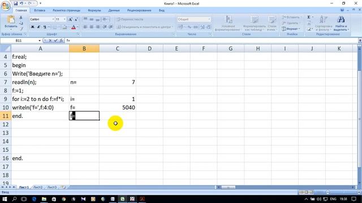Save the workbook from the Quick Access toolbar
The height and width of the screenshot is (203, 362).
pyautogui.click(x=15, y=3)
